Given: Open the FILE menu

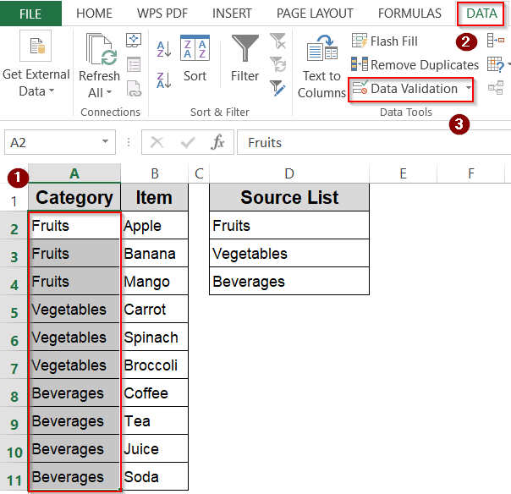Looking at the screenshot, I should click(30, 14).
